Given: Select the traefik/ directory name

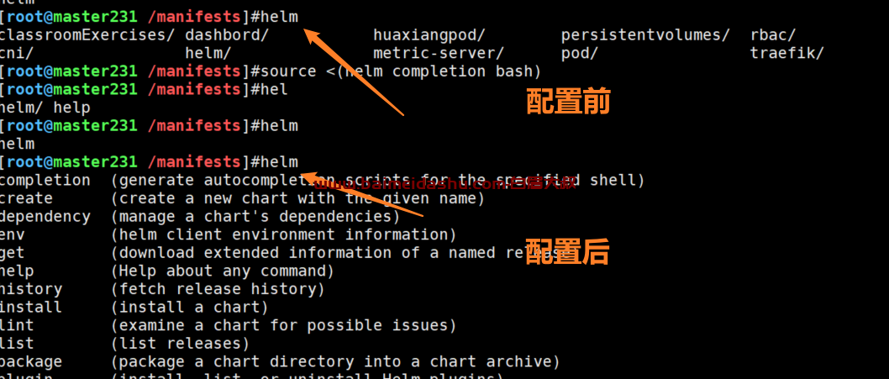Looking at the screenshot, I should tap(787, 53).
